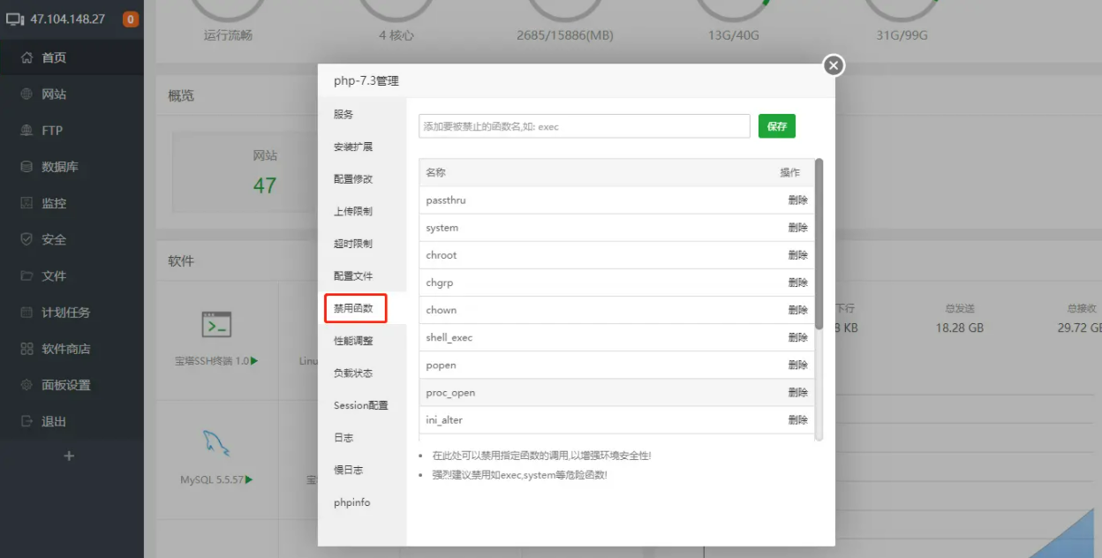Click the home icon beside 首页
Image resolution: width=1102 pixels, height=558 pixels.
[26, 57]
